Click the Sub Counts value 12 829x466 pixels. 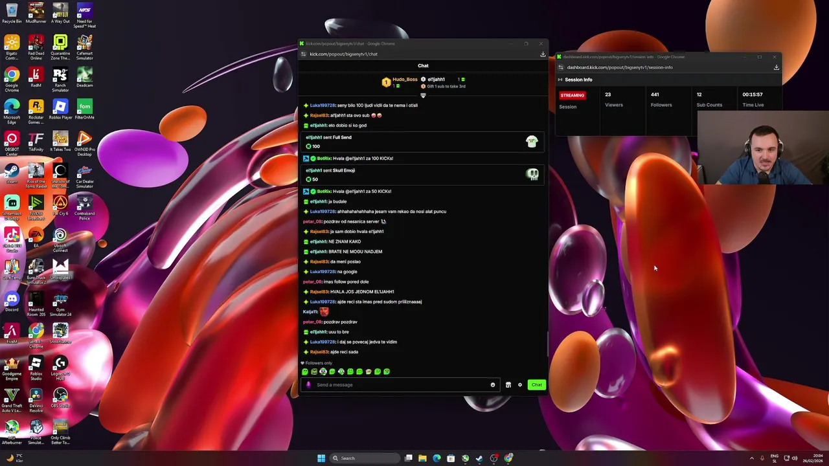tap(699, 94)
